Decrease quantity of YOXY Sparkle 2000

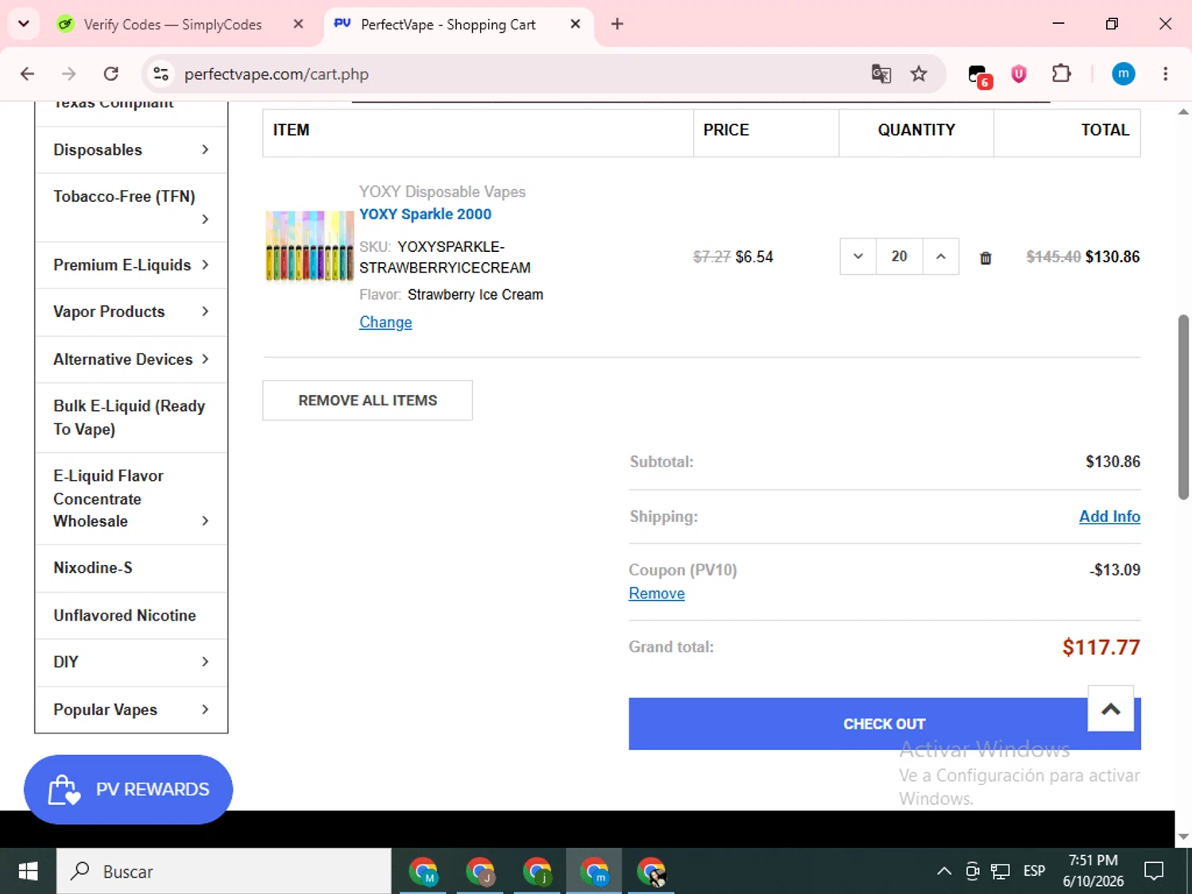coord(858,257)
